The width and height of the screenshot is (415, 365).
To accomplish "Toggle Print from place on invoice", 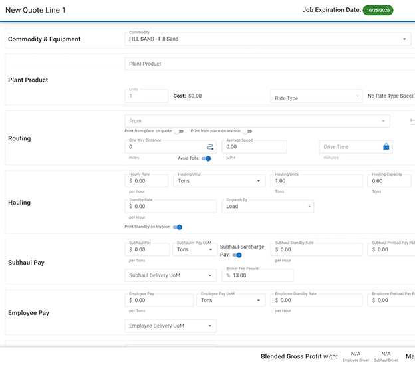I will pos(247,131).
